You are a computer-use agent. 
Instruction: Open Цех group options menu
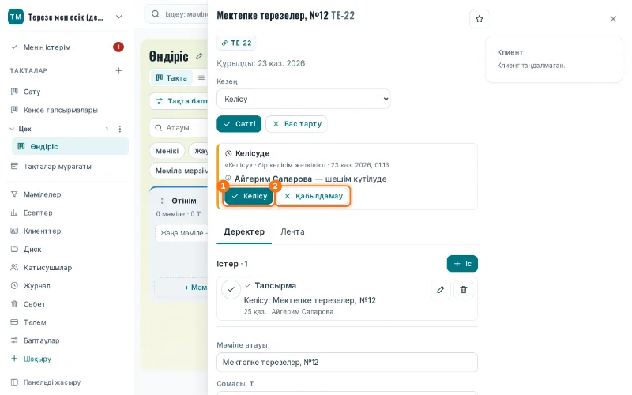click(x=120, y=129)
